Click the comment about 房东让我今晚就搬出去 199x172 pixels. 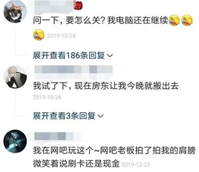pyautogui.click(x=106, y=86)
